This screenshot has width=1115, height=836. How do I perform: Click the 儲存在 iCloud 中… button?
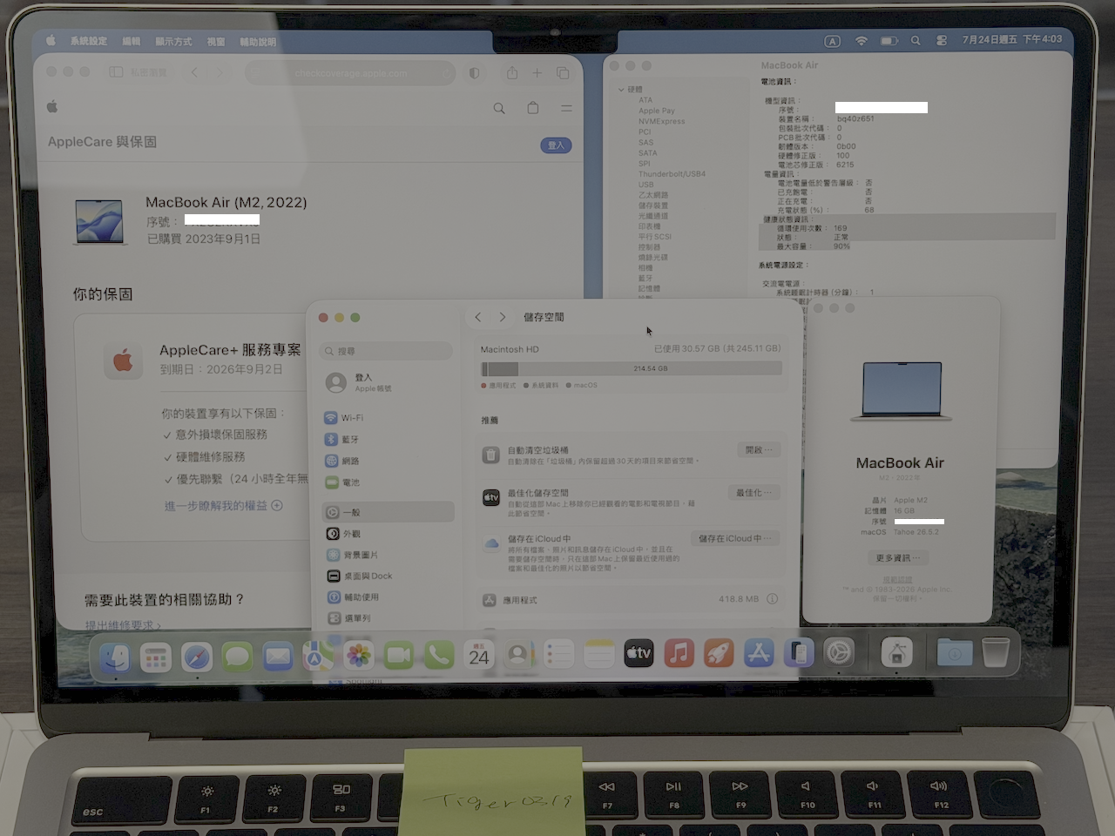(734, 539)
